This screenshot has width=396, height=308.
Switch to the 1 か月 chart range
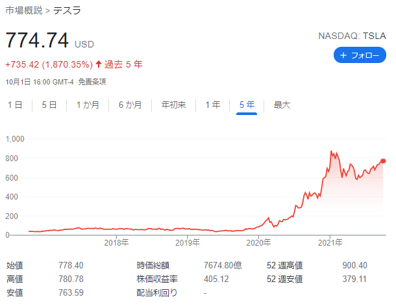88,105
